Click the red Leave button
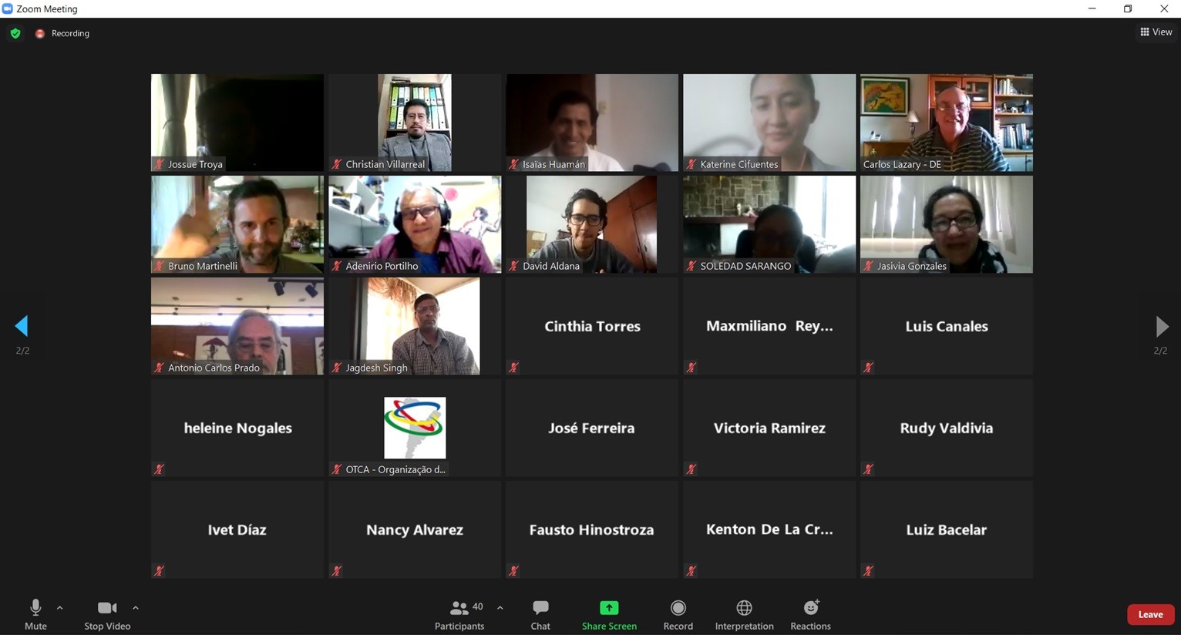The image size is (1181, 635). point(1150,614)
